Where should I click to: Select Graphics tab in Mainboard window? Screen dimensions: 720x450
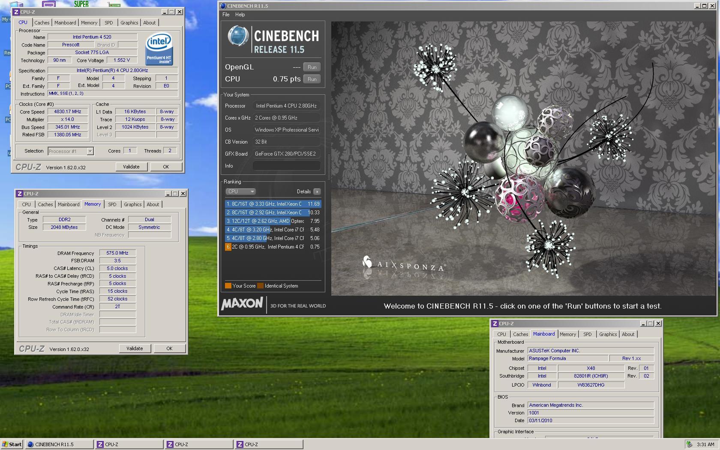[608, 334]
